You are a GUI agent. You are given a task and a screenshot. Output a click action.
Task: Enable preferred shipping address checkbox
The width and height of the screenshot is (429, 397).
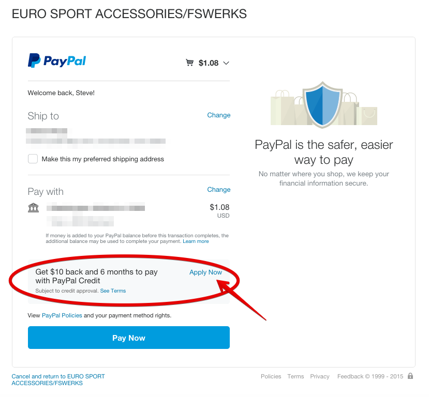coord(33,159)
